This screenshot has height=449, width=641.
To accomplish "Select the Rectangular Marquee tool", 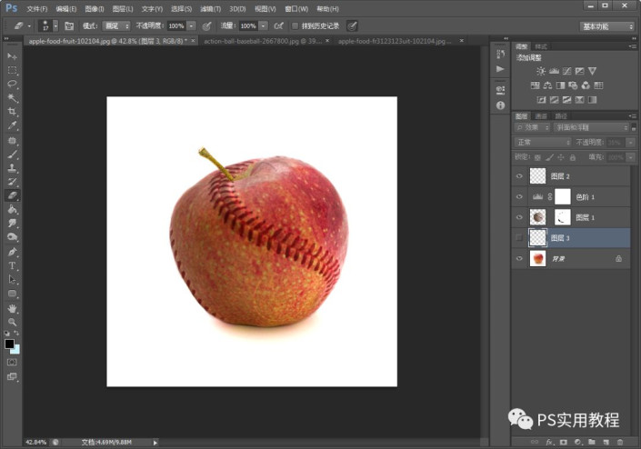I will [x=12, y=70].
